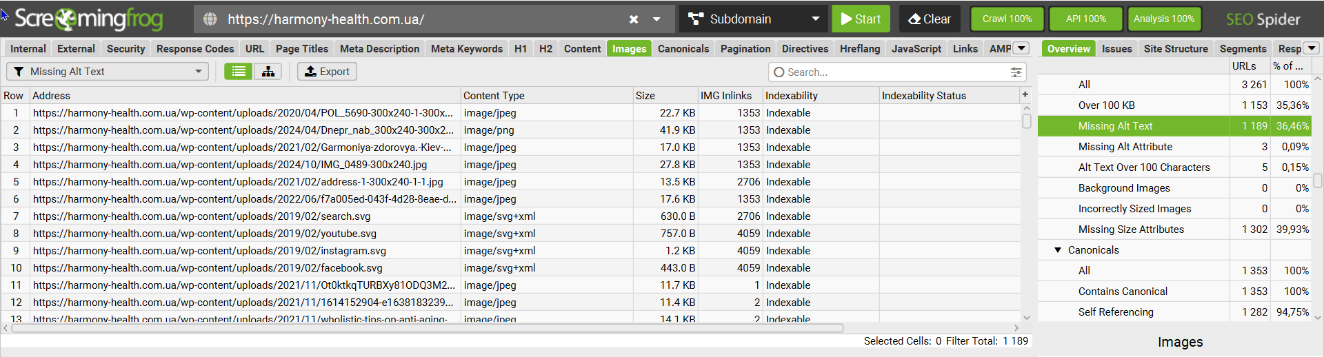Image resolution: width=1324 pixels, height=357 pixels.
Task: Click the API 100% progress indicator
Action: pyautogui.click(x=1085, y=19)
